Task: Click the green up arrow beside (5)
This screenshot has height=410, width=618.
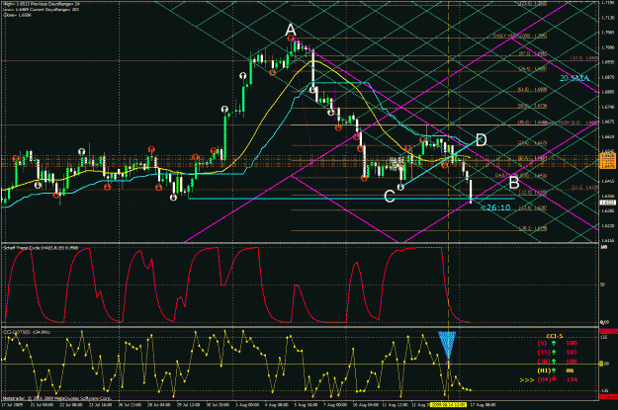Action: click(554, 343)
